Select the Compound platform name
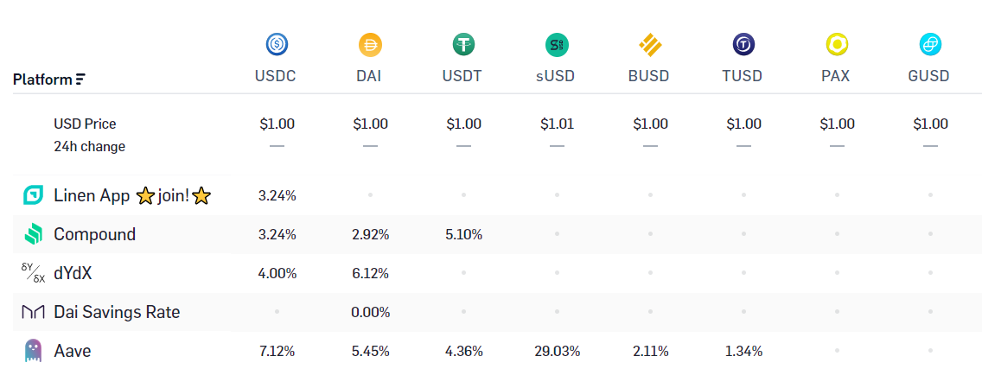982x369 pixels. click(x=94, y=234)
